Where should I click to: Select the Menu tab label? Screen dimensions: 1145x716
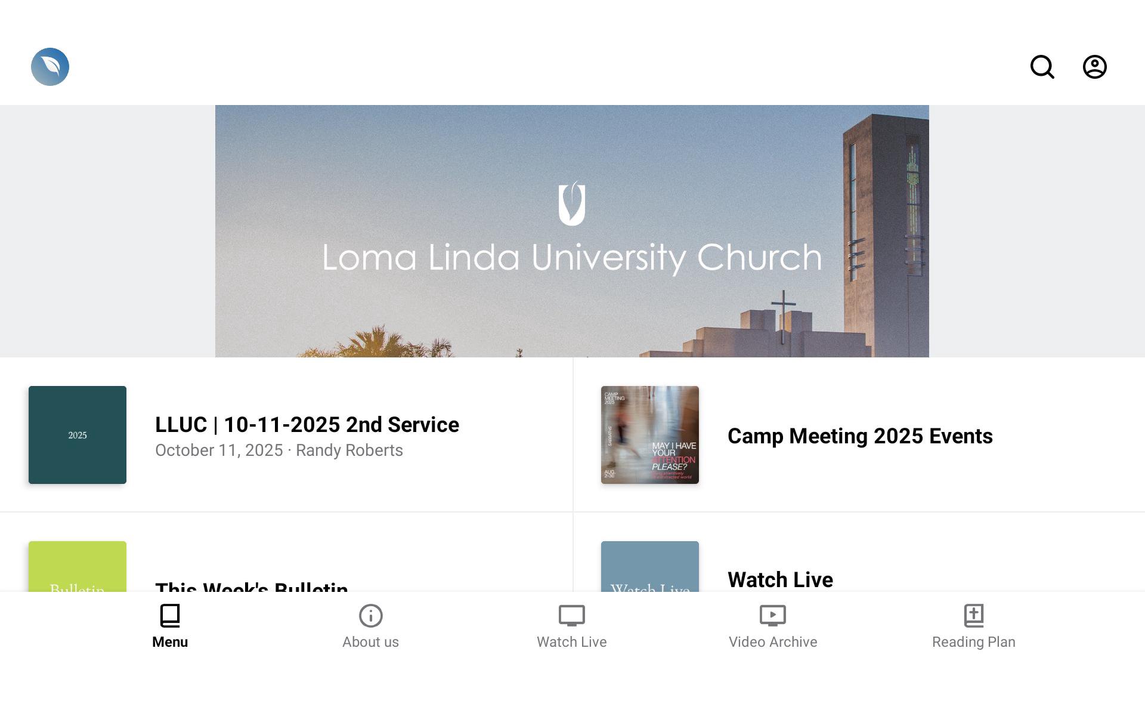tap(170, 642)
